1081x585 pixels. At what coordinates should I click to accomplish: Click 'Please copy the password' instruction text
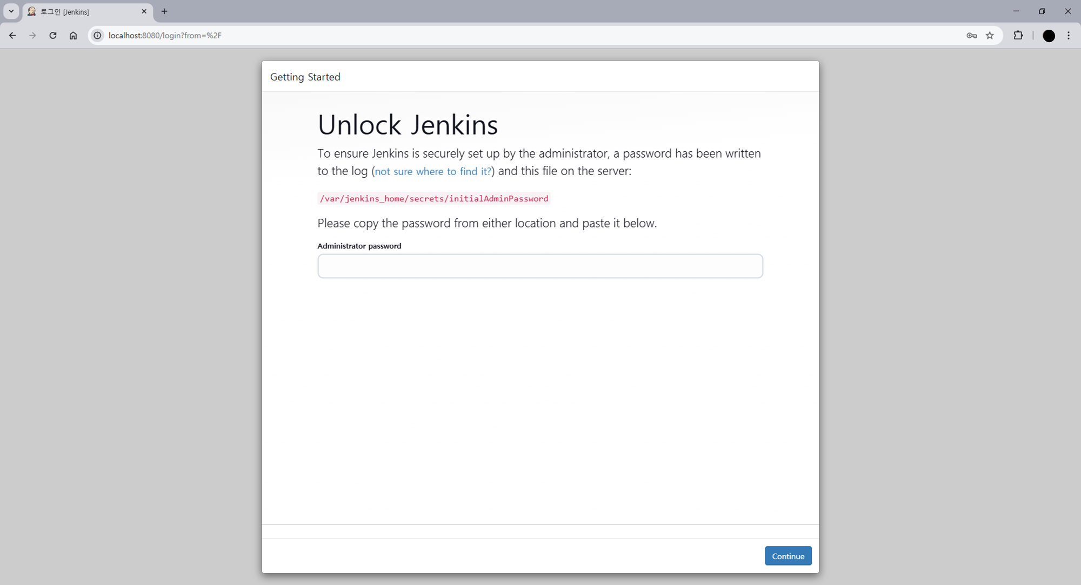click(x=487, y=223)
